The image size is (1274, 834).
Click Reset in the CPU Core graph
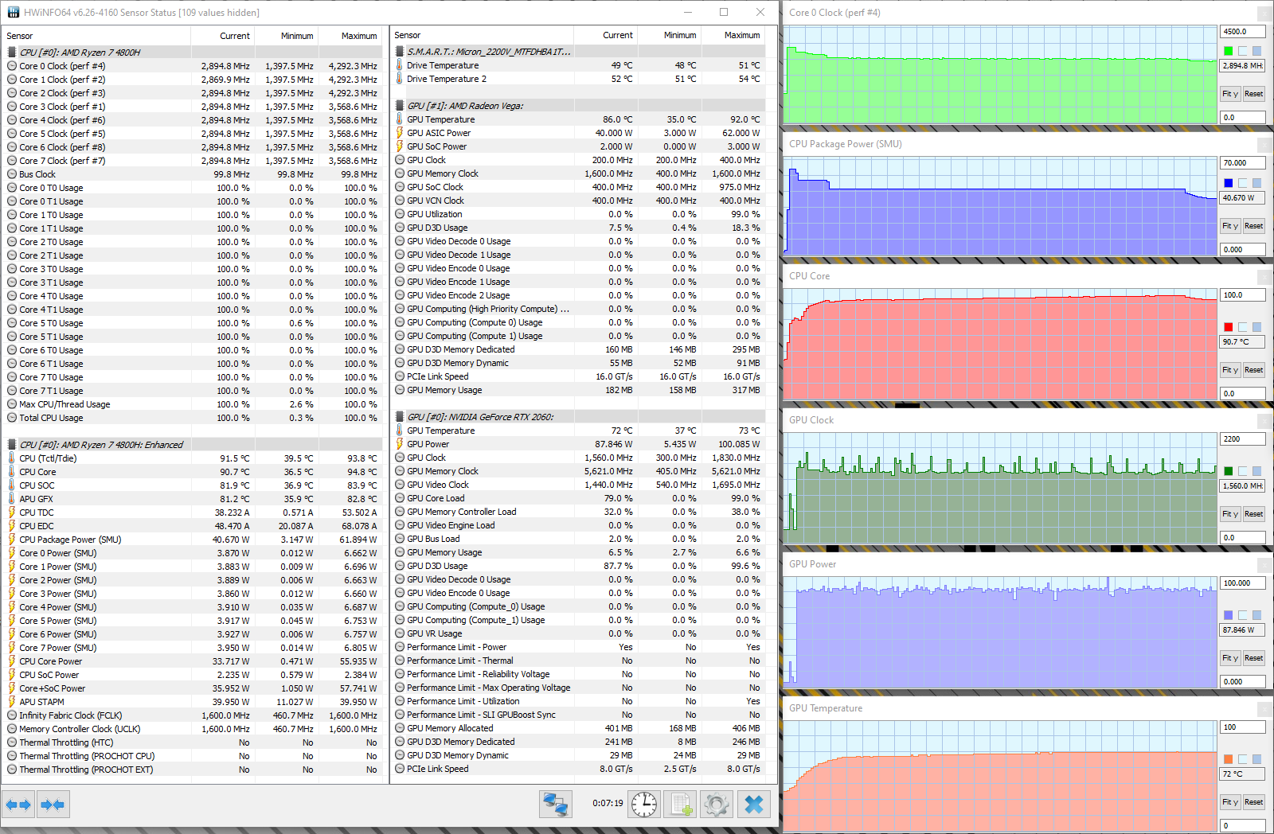(1254, 370)
